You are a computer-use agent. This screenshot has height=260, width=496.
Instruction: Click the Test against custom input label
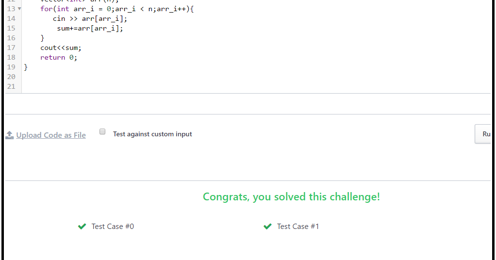(x=152, y=134)
